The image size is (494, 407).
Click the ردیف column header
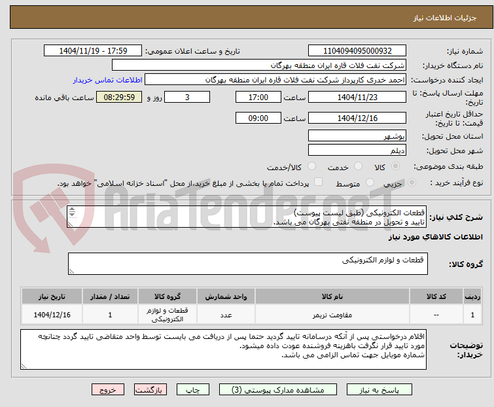point(472,296)
